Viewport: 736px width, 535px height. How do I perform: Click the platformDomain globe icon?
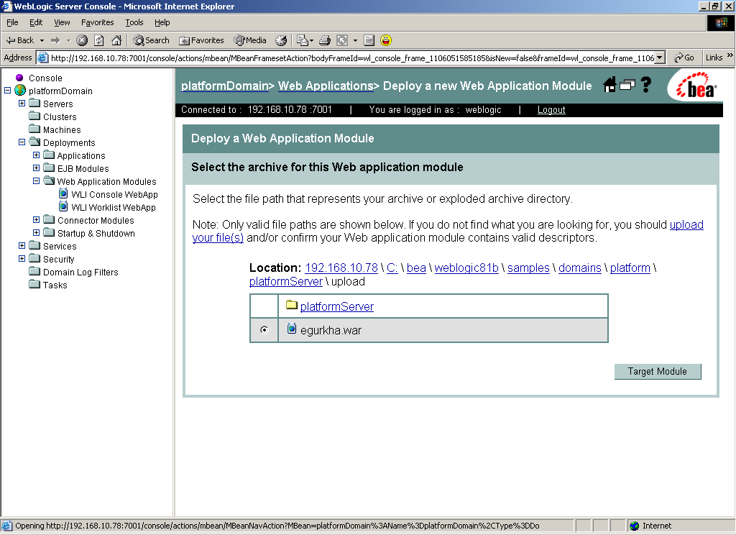(20, 90)
